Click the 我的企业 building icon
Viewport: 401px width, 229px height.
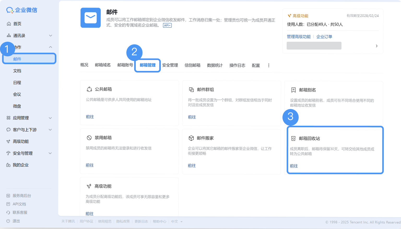pos(8,165)
